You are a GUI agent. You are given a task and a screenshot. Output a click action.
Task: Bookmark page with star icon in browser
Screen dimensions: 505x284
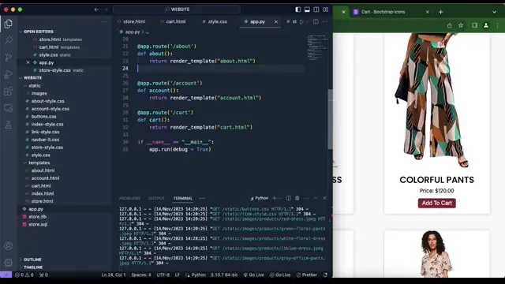click(x=461, y=25)
